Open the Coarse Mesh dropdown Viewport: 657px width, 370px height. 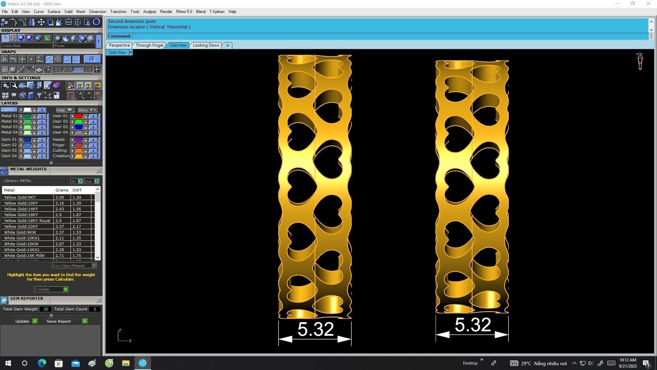26,46
